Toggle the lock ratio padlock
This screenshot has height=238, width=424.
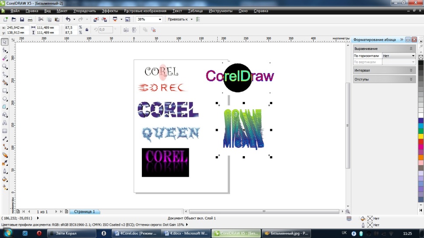point(87,30)
